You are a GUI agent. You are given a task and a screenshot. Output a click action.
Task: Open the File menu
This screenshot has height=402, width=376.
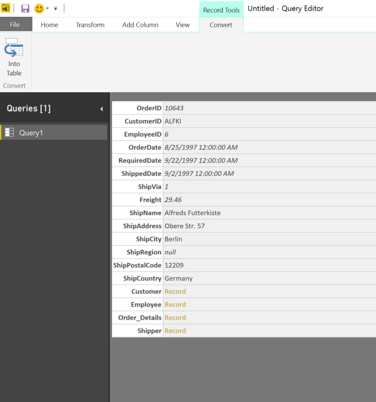tap(16, 25)
